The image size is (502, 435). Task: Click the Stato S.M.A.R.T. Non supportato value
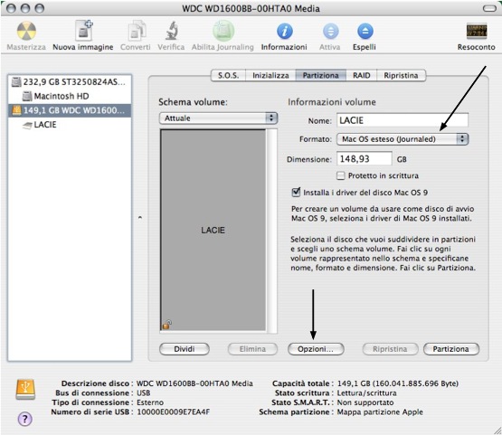(x=365, y=402)
